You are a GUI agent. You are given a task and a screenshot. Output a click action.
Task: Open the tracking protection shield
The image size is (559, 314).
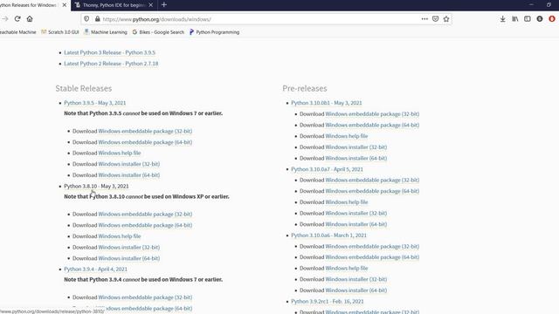(86, 19)
